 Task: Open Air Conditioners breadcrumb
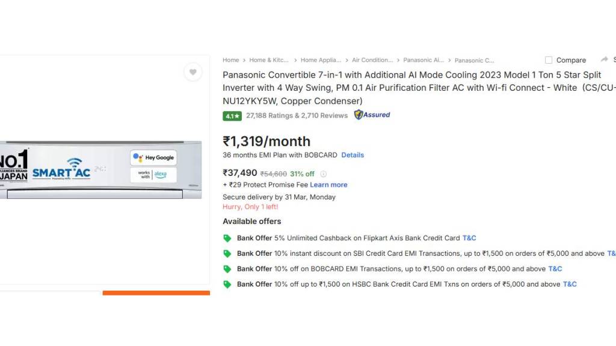372,60
